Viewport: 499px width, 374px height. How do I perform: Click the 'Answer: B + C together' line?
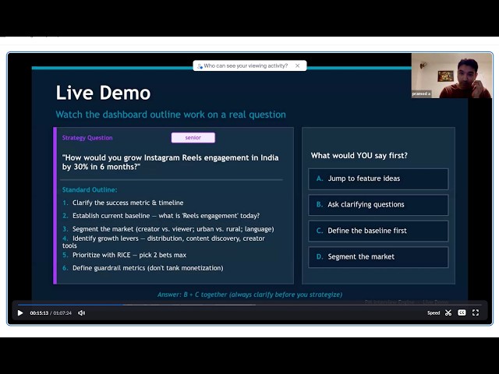(249, 295)
